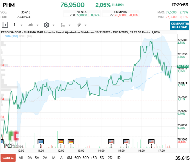Toggle the SMA (100) indicator visibility

click(x=11, y=37)
